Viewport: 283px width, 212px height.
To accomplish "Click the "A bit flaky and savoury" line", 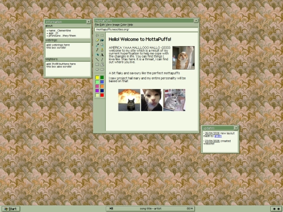I will click(x=144, y=73).
